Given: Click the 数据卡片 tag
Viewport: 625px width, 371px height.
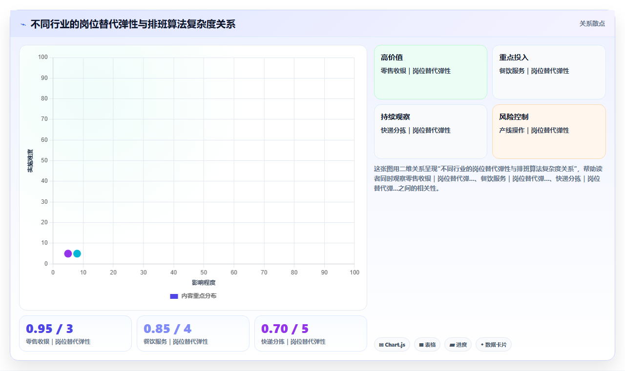Looking at the screenshot, I should click(494, 345).
